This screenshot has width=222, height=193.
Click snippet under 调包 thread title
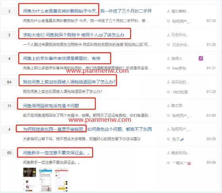[x=63, y=92]
